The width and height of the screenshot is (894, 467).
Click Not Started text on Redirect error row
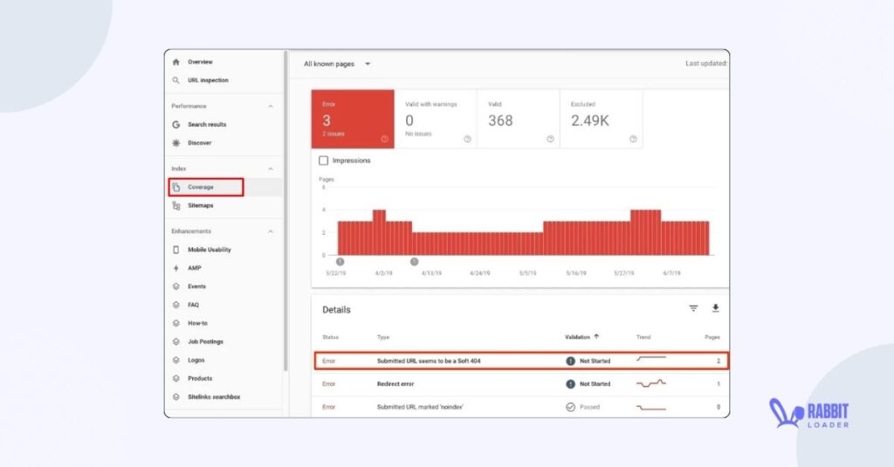pos(595,384)
